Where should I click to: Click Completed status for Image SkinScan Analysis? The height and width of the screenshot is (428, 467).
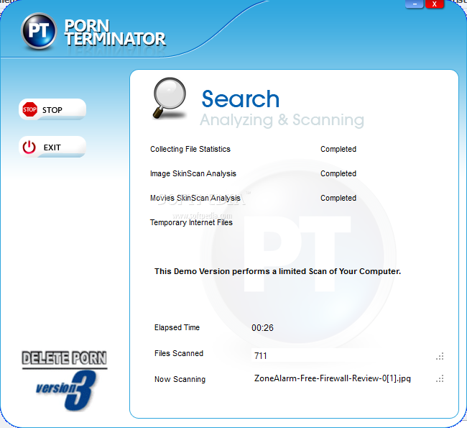coord(338,173)
